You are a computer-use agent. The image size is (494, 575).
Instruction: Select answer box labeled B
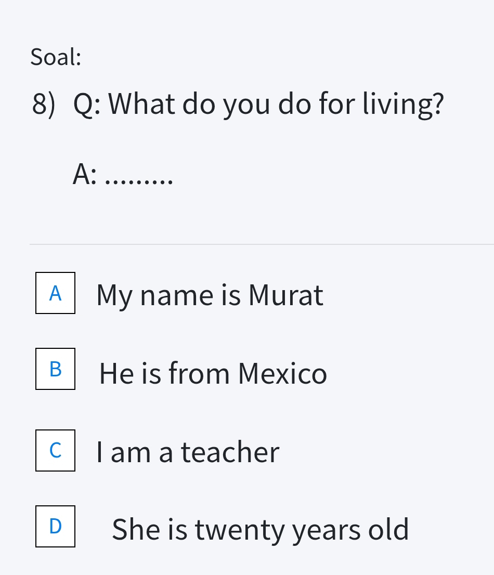55,369
